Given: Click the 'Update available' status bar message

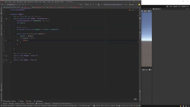Looking at the screenshot, I should pos(47,106).
